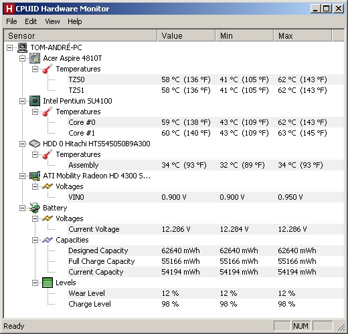Click the green Levels icon
The height and width of the screenshot is (334, 348).
pyautogui.click(x=48, y=283)
